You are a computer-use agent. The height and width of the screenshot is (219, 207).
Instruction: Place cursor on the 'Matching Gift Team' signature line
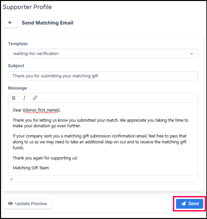31,168
